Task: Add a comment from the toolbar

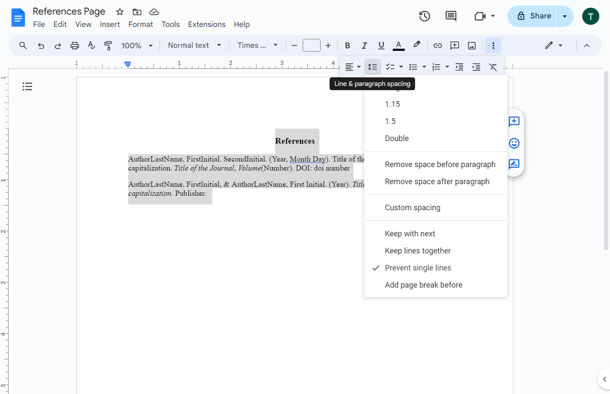Action: 455,45
